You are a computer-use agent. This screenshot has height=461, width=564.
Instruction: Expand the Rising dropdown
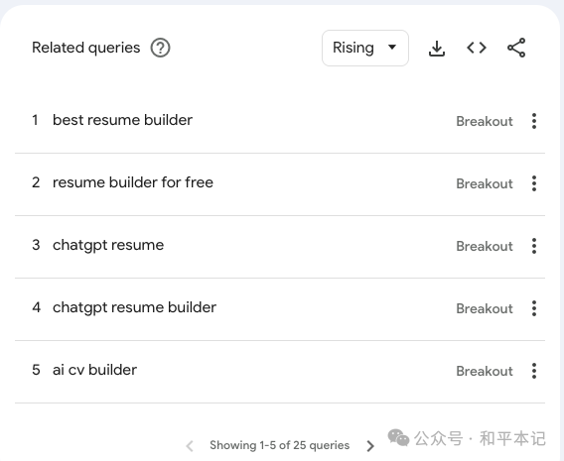(x=365, y=48)
